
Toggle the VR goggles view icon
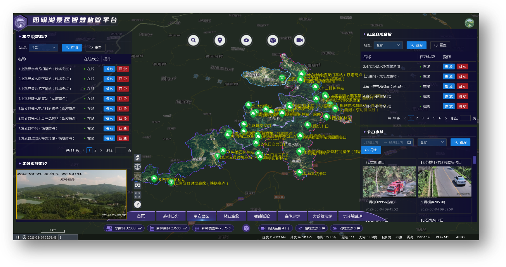click(138, 185)
